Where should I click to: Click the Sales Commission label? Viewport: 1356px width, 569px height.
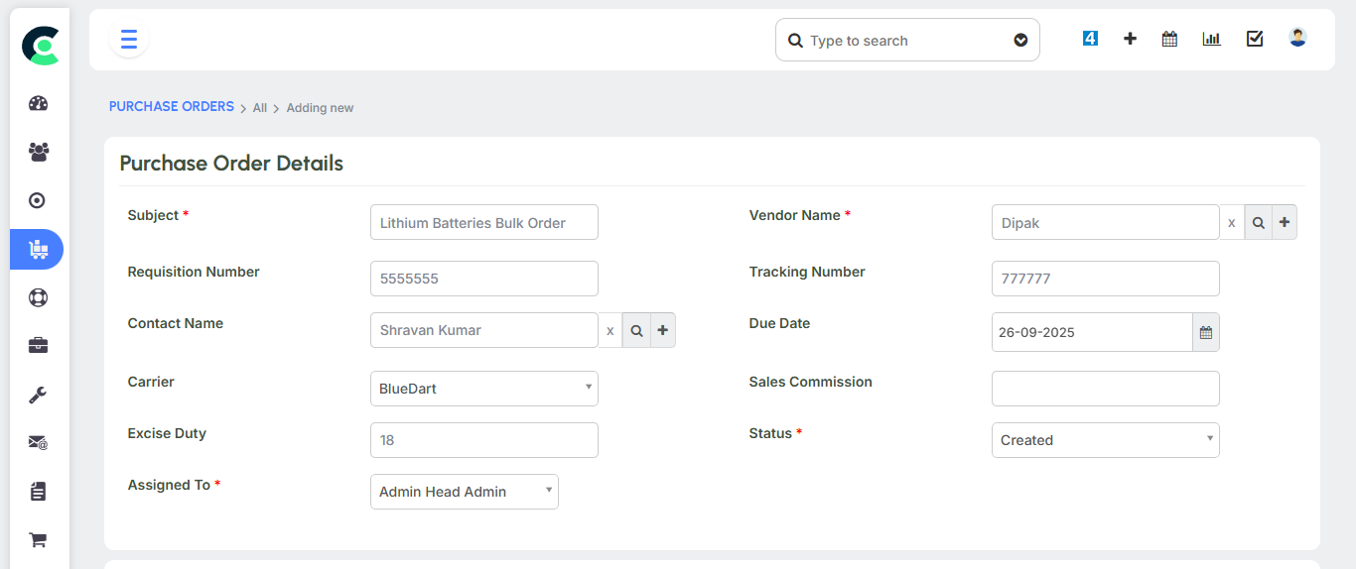[x=811, y=382]
